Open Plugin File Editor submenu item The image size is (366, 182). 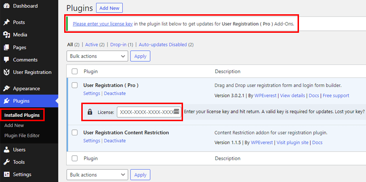22,136
